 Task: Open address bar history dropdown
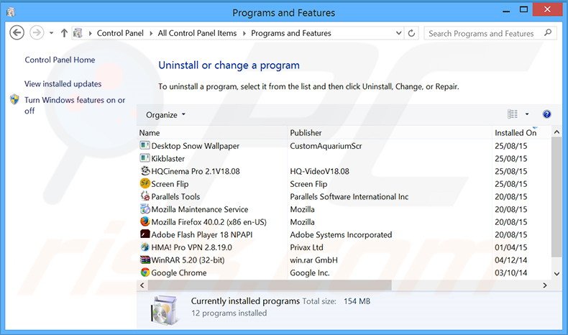coord(399,33)
